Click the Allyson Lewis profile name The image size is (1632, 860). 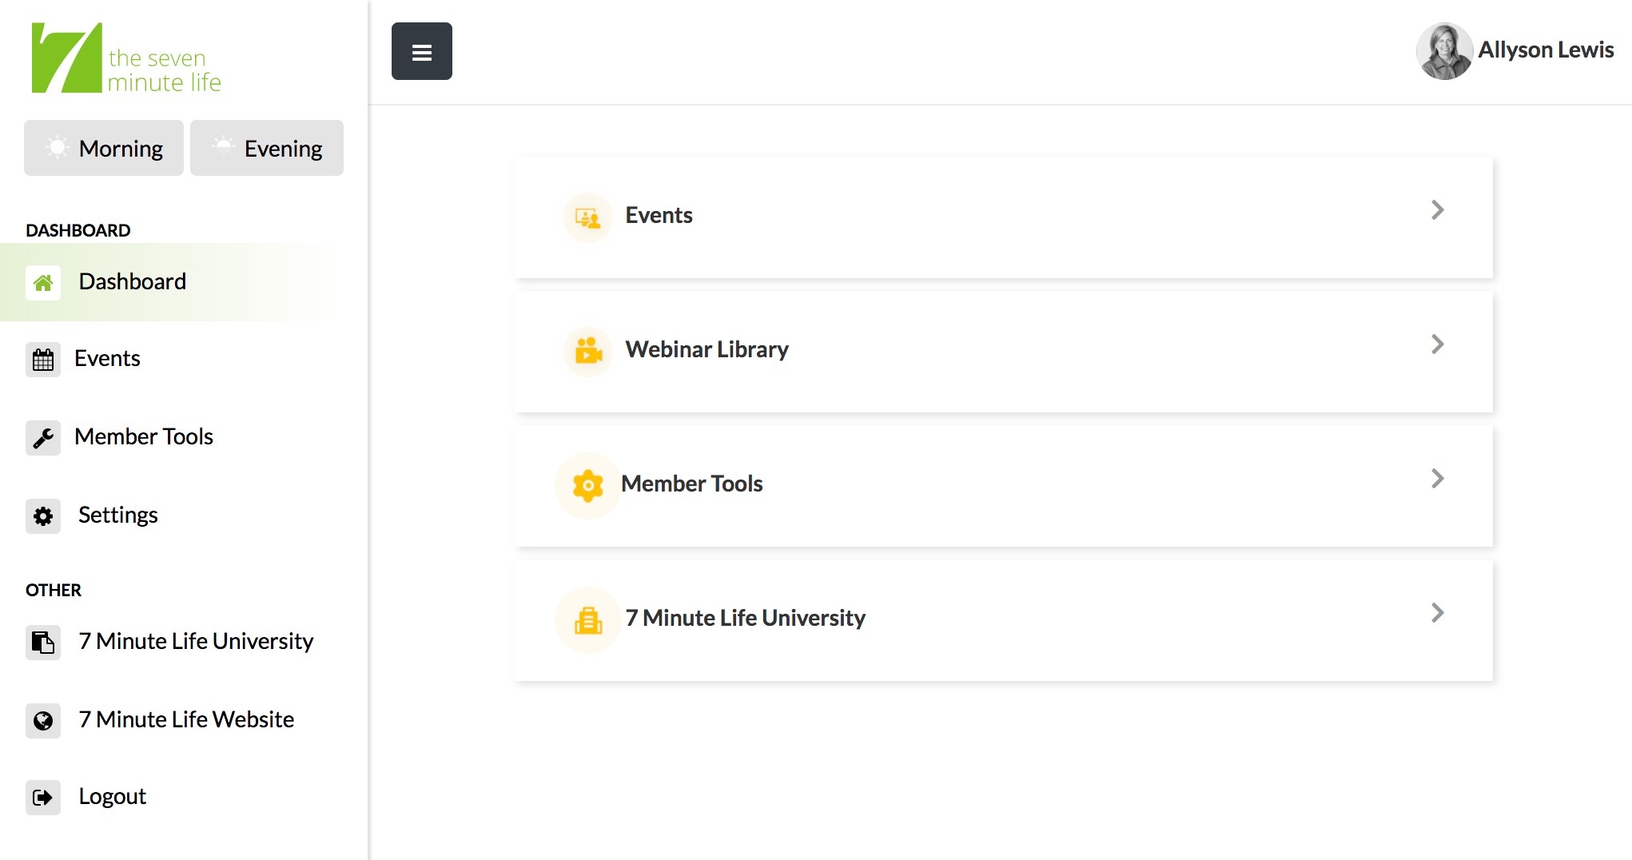click(1546, 50)
